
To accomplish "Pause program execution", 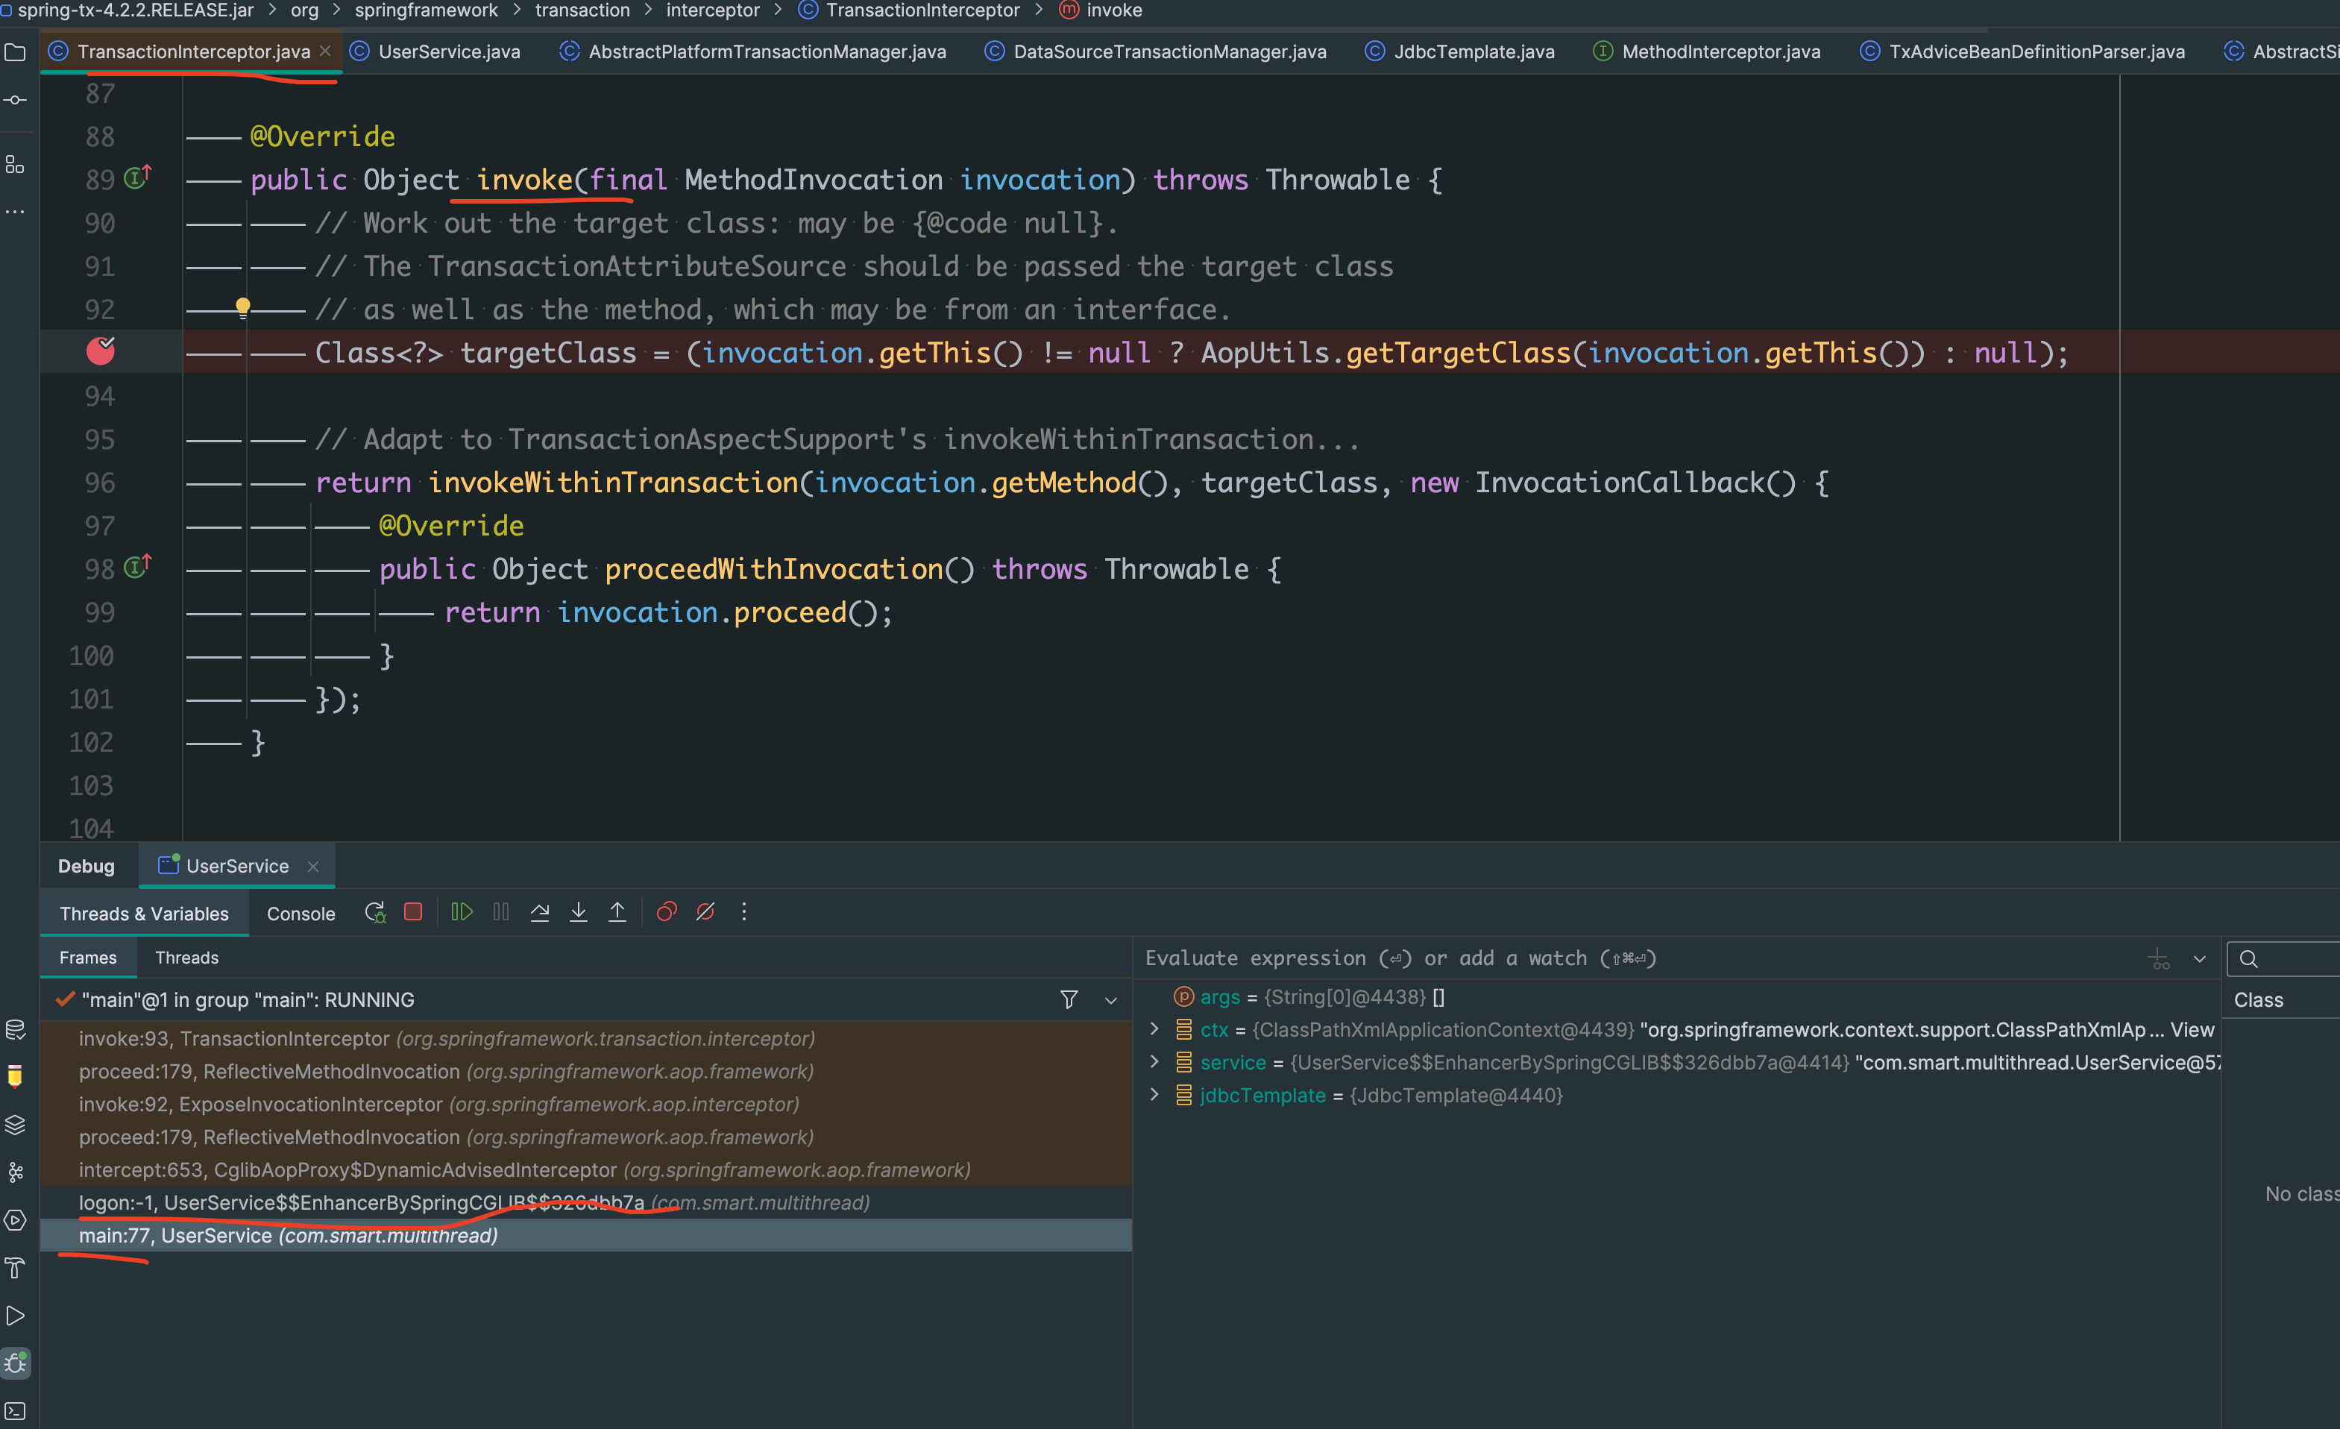I will tap(501, 912).
